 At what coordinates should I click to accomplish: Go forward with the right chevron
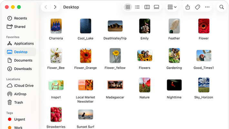(55, 7)
